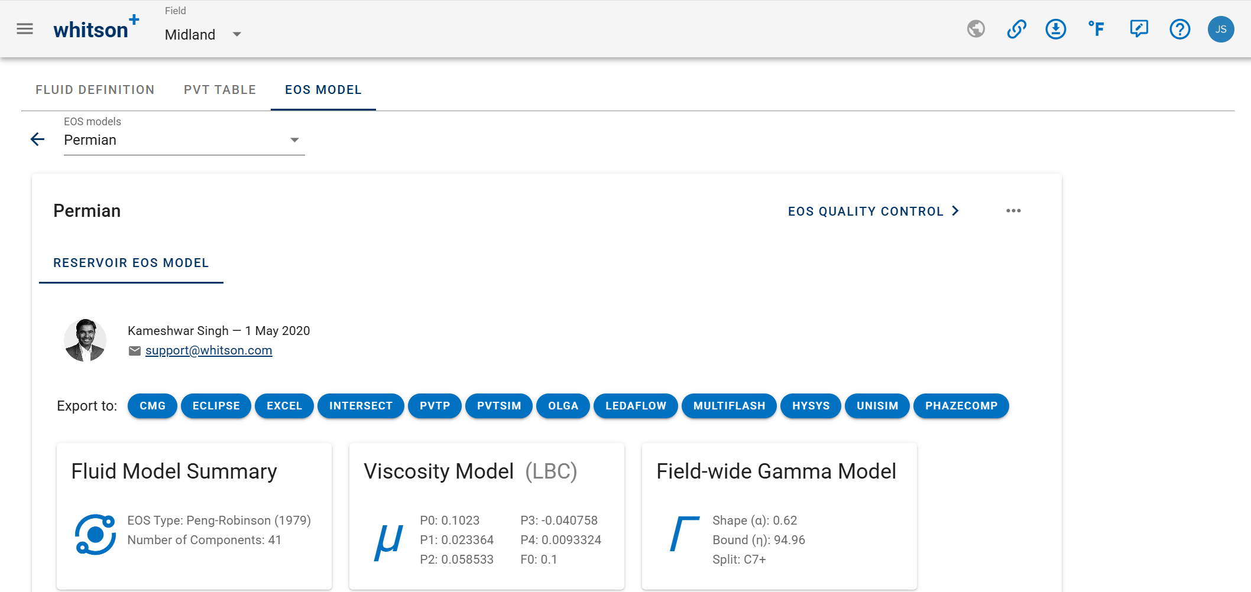This screenshot has height=592, width=1251.
Task: Click the EOS Type Peng-Robinson text
Action: pyautogui.click(x=219, y=521)
